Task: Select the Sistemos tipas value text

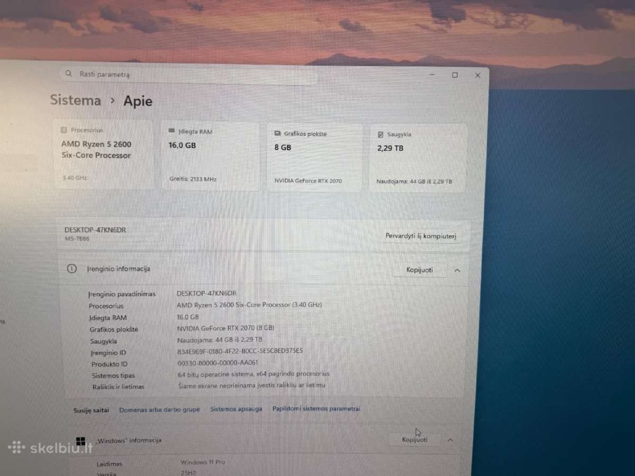Action: point(253,374)
